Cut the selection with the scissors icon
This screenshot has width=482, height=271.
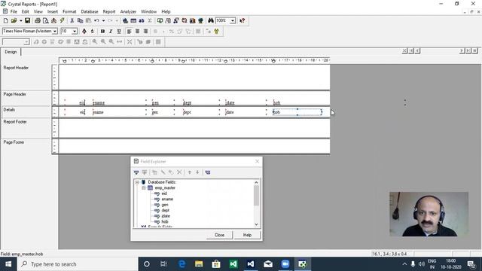click(72, 20)
